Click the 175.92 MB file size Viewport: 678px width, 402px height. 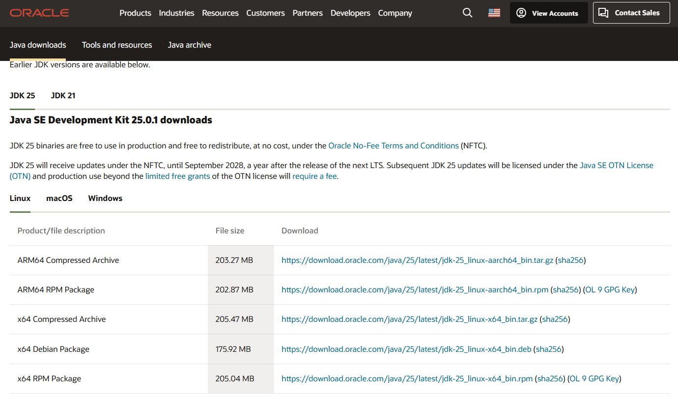tap(233, 349)
